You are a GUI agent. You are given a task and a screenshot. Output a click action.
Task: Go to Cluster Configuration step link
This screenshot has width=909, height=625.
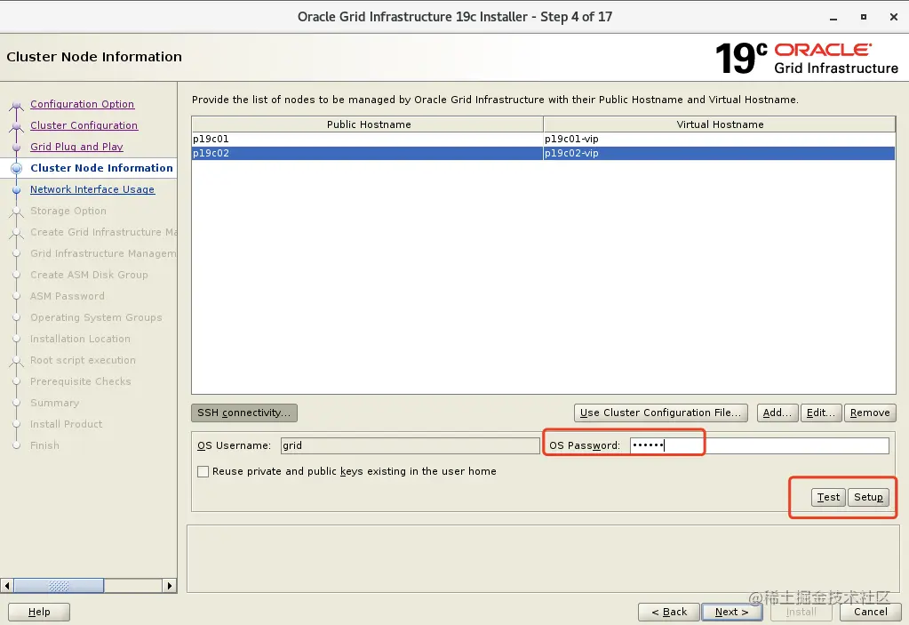[x=84, y=125]
